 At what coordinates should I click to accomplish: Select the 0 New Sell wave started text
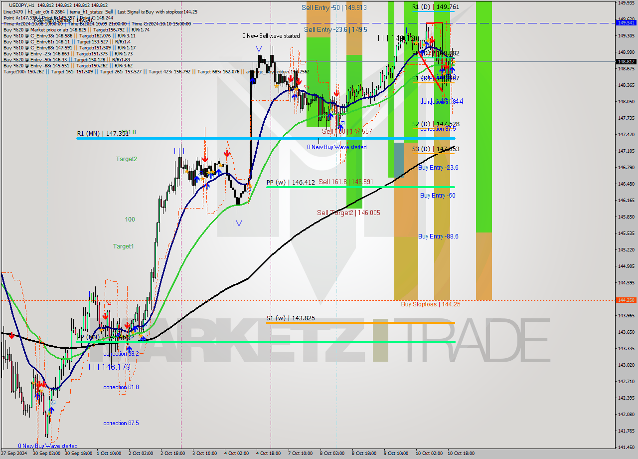pyautogui.click(x=271, y=36)
